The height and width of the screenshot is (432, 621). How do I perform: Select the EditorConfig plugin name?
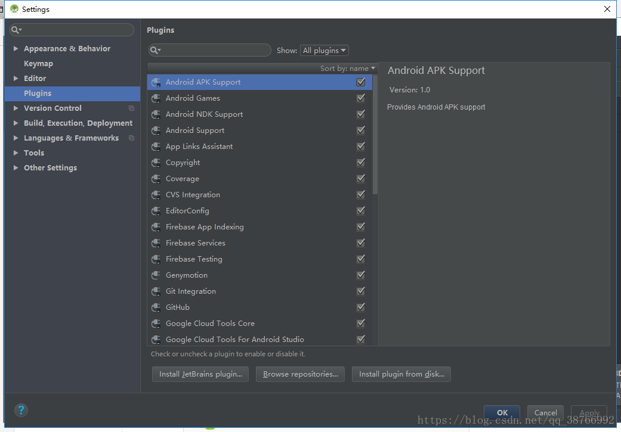coord(187,211)
